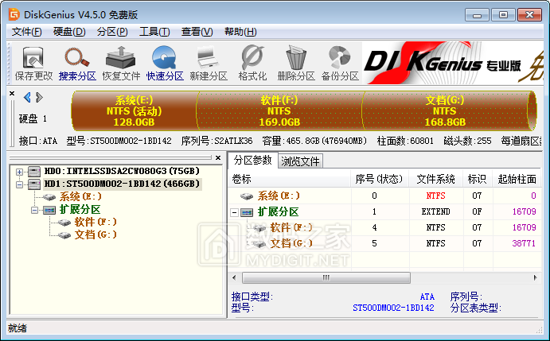Click the 软件(F:) drive icon in tree
550x341 pixels.
[64, 223]
